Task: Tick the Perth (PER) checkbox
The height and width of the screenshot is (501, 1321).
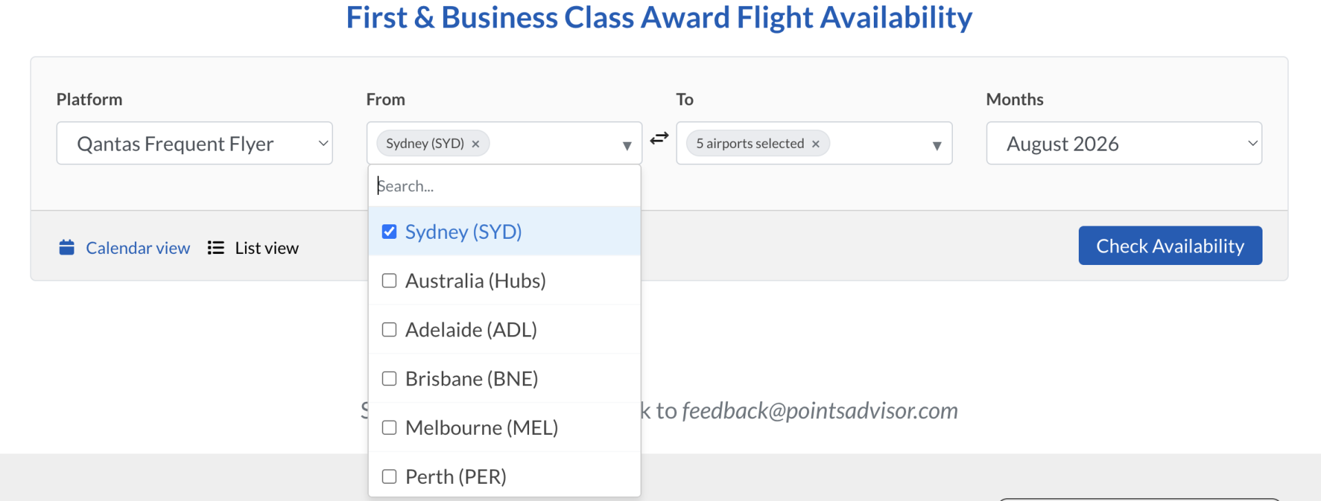Action: coord(389,476)
